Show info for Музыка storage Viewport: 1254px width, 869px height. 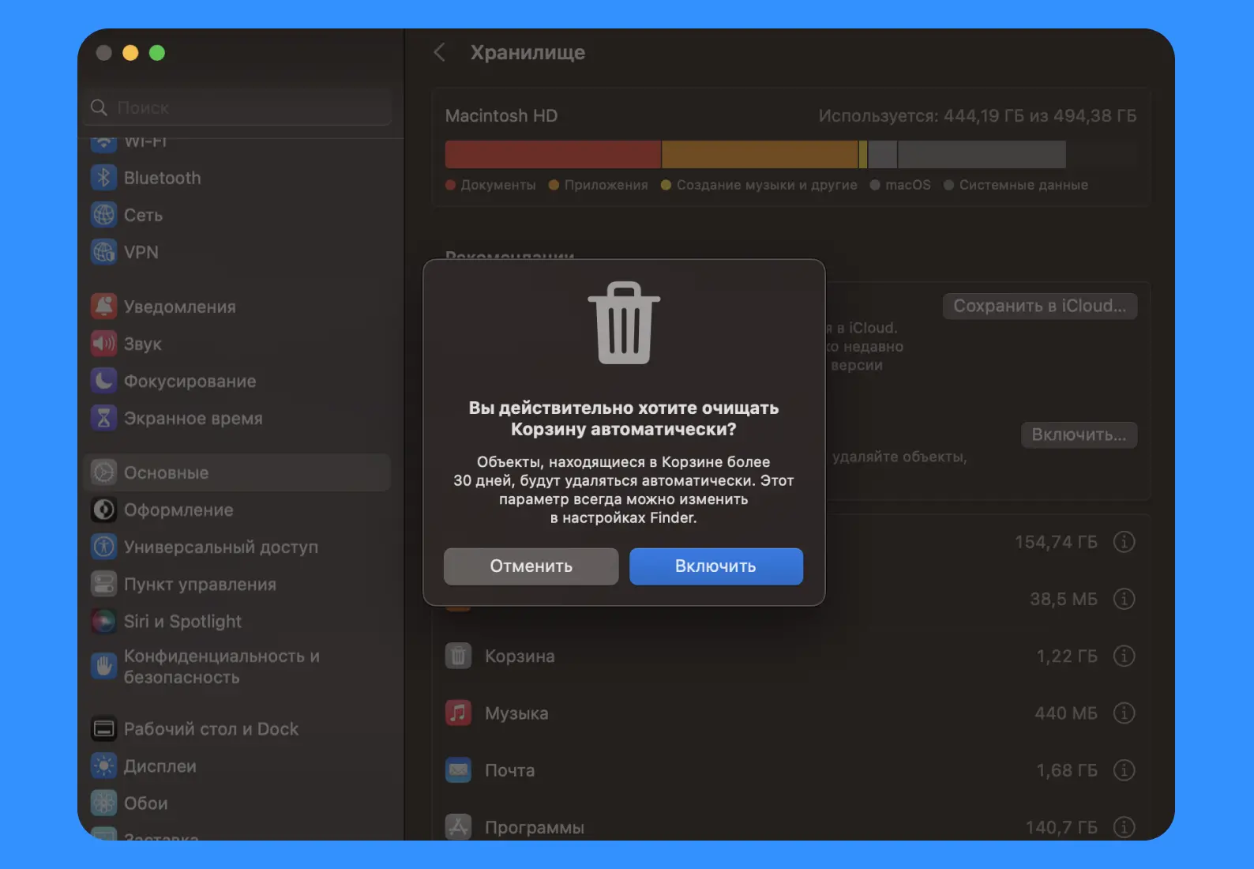pyautogui.click(x=1124, y=713)
